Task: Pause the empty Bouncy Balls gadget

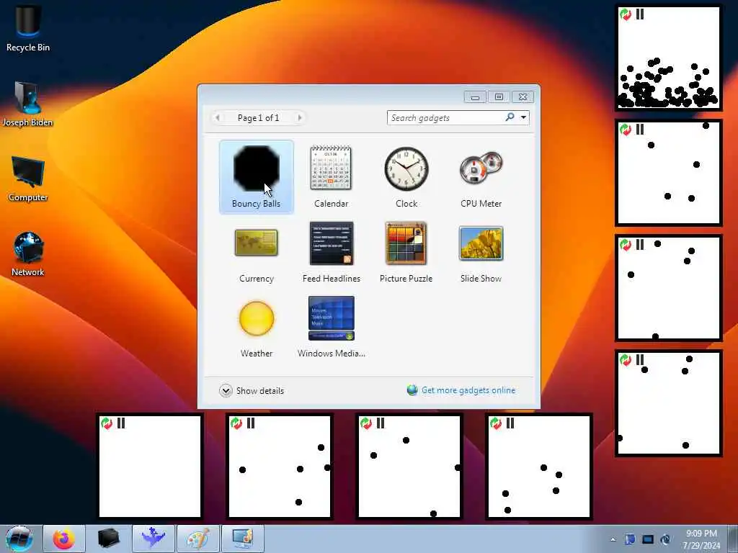Action: click(x=121, y=423)
